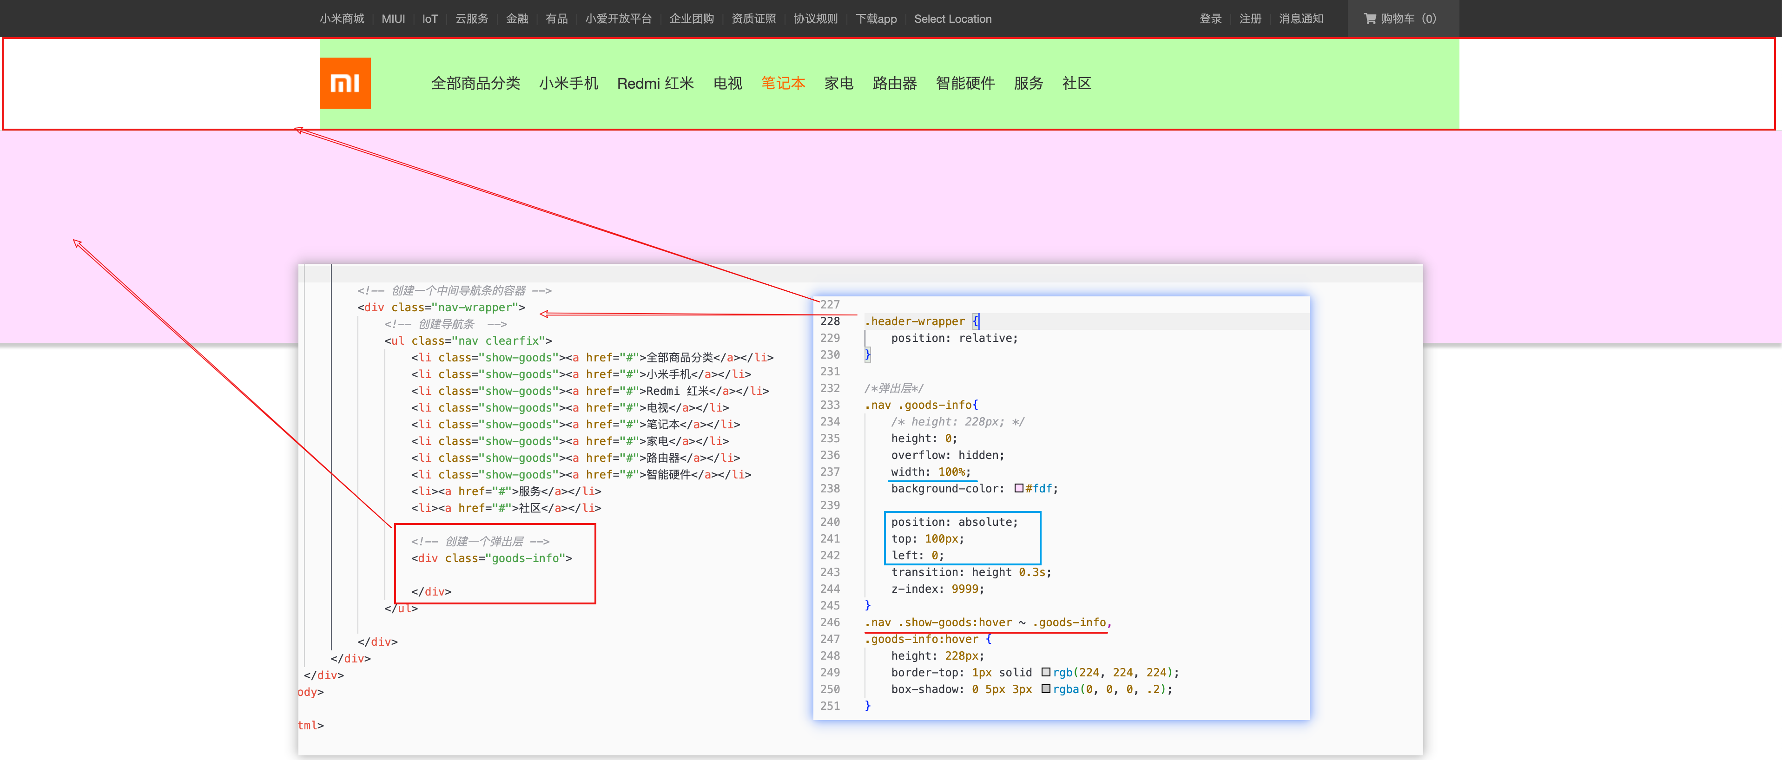Open the 小米商城 top bar link
This screenshot has width=1782, height=760.
point(342,19)
